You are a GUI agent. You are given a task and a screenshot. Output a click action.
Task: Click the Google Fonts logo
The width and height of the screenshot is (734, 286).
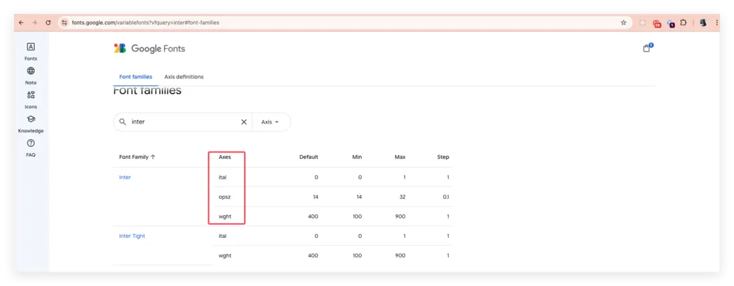(x=149, y=48)
